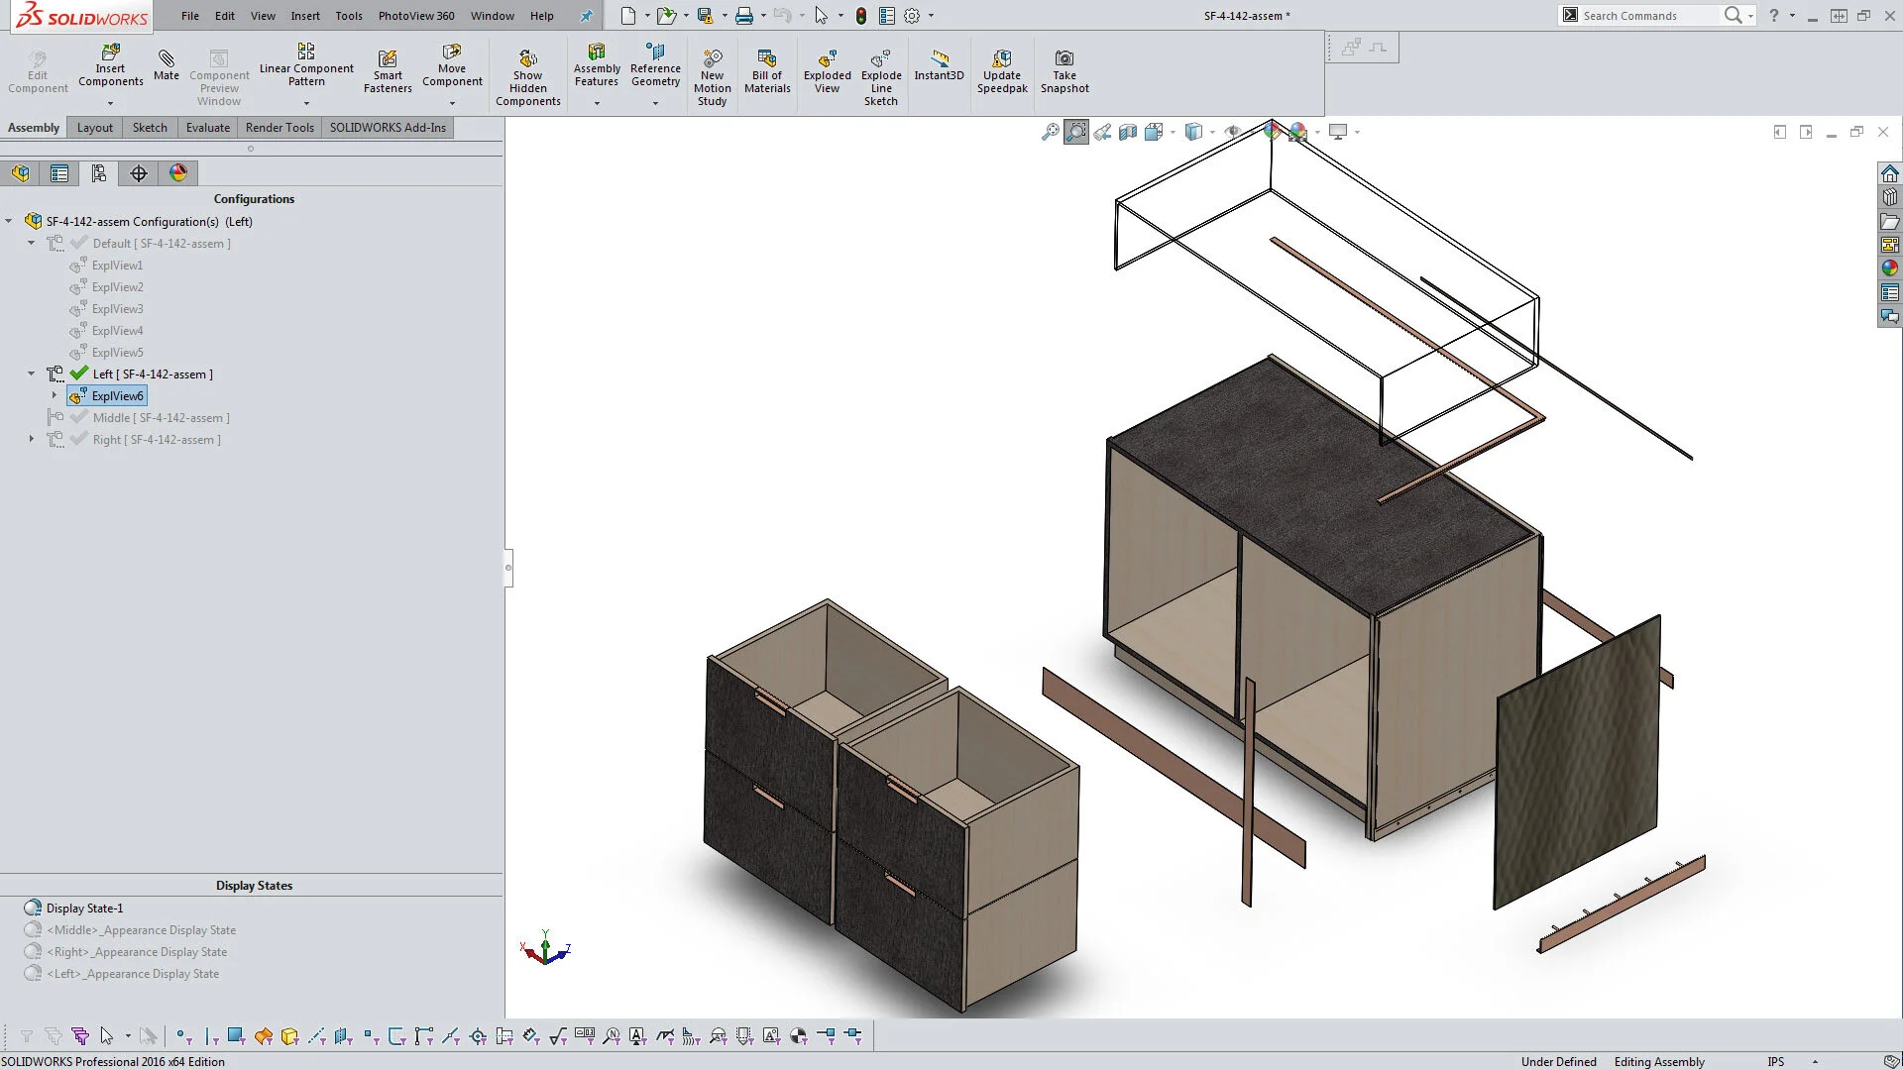Activate the Right configuration checkmark
The image size is (1903, 1070).
click(x=79, y=440)
